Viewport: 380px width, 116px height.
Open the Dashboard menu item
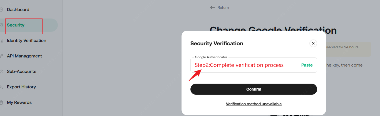[18, 10]
